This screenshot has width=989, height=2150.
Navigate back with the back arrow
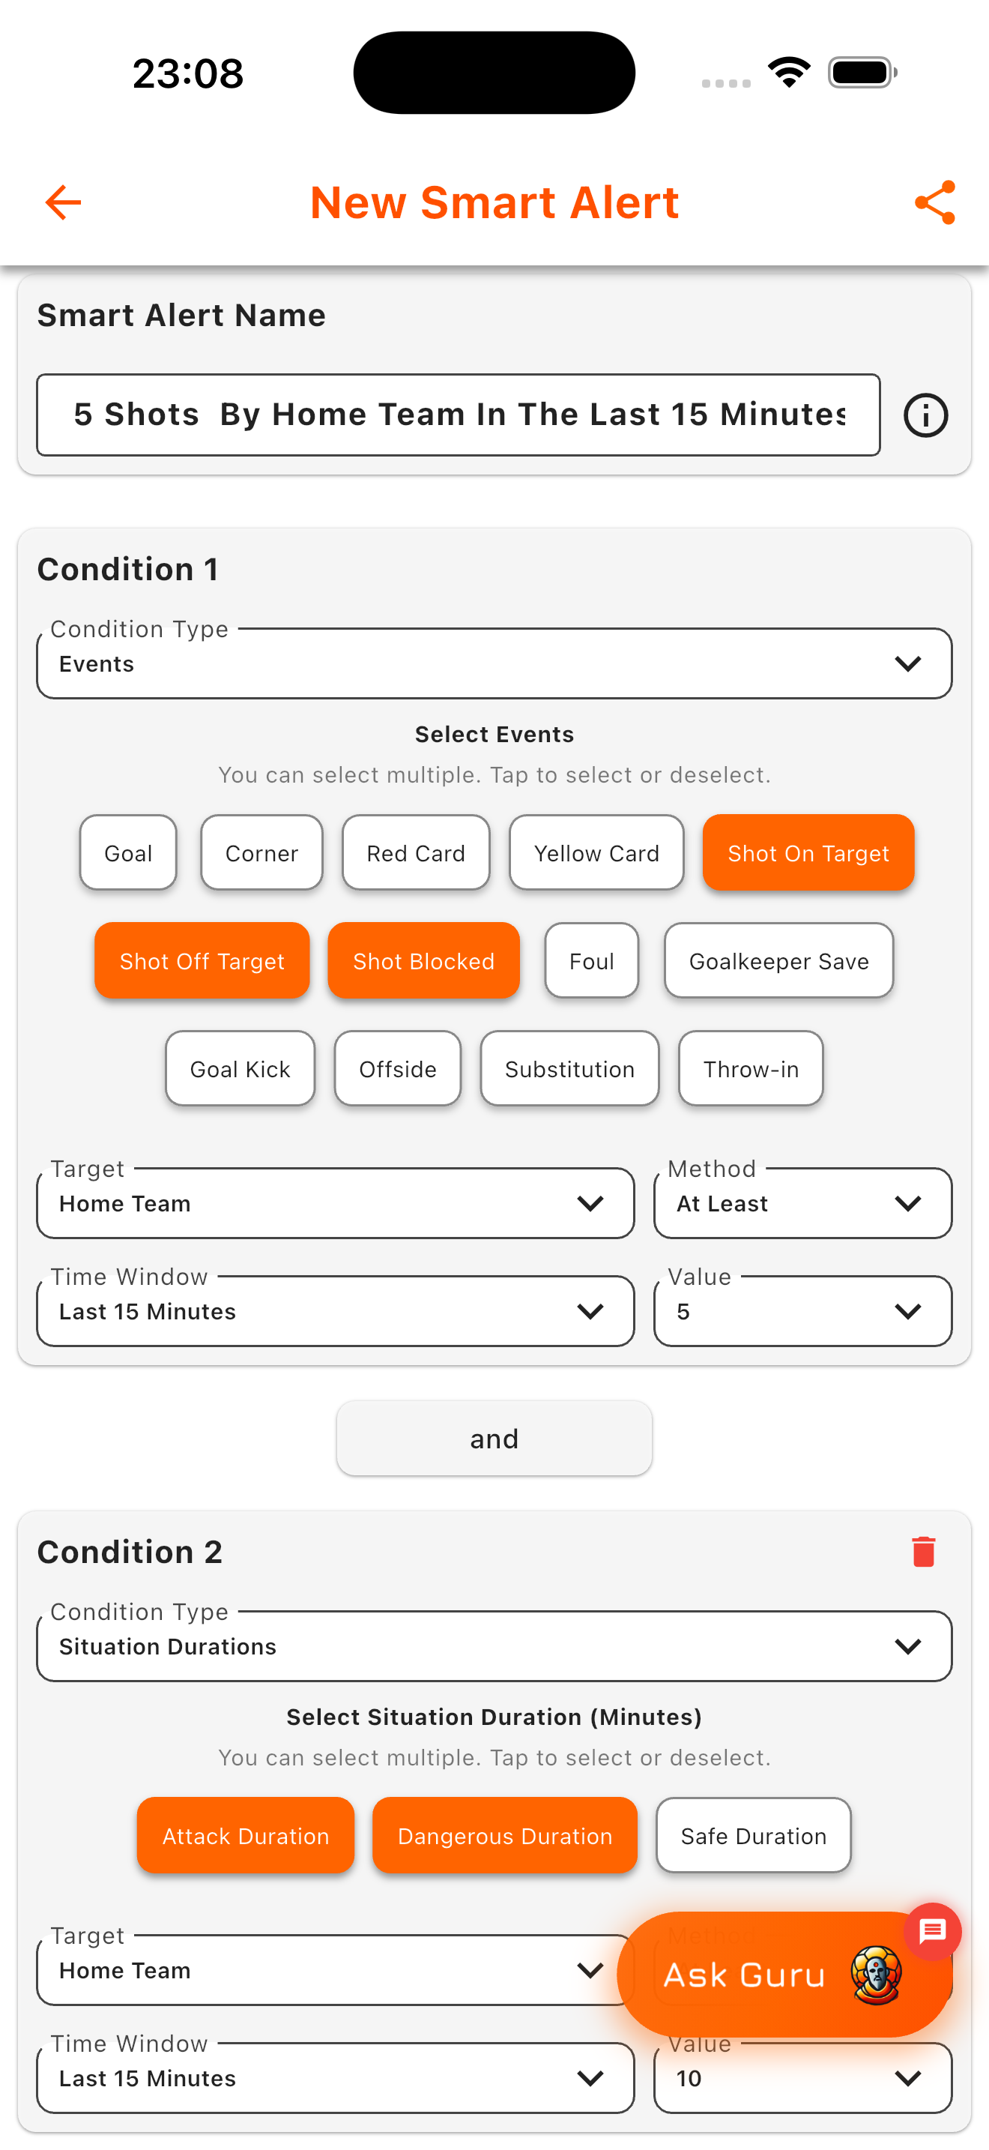click(x=62, y=202)
